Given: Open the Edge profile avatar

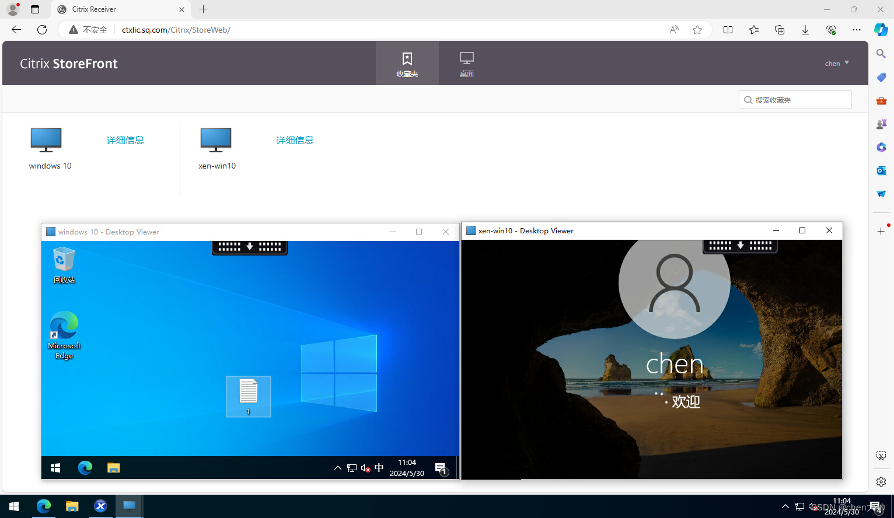Looking at the screenshot, I should [13, 9].
